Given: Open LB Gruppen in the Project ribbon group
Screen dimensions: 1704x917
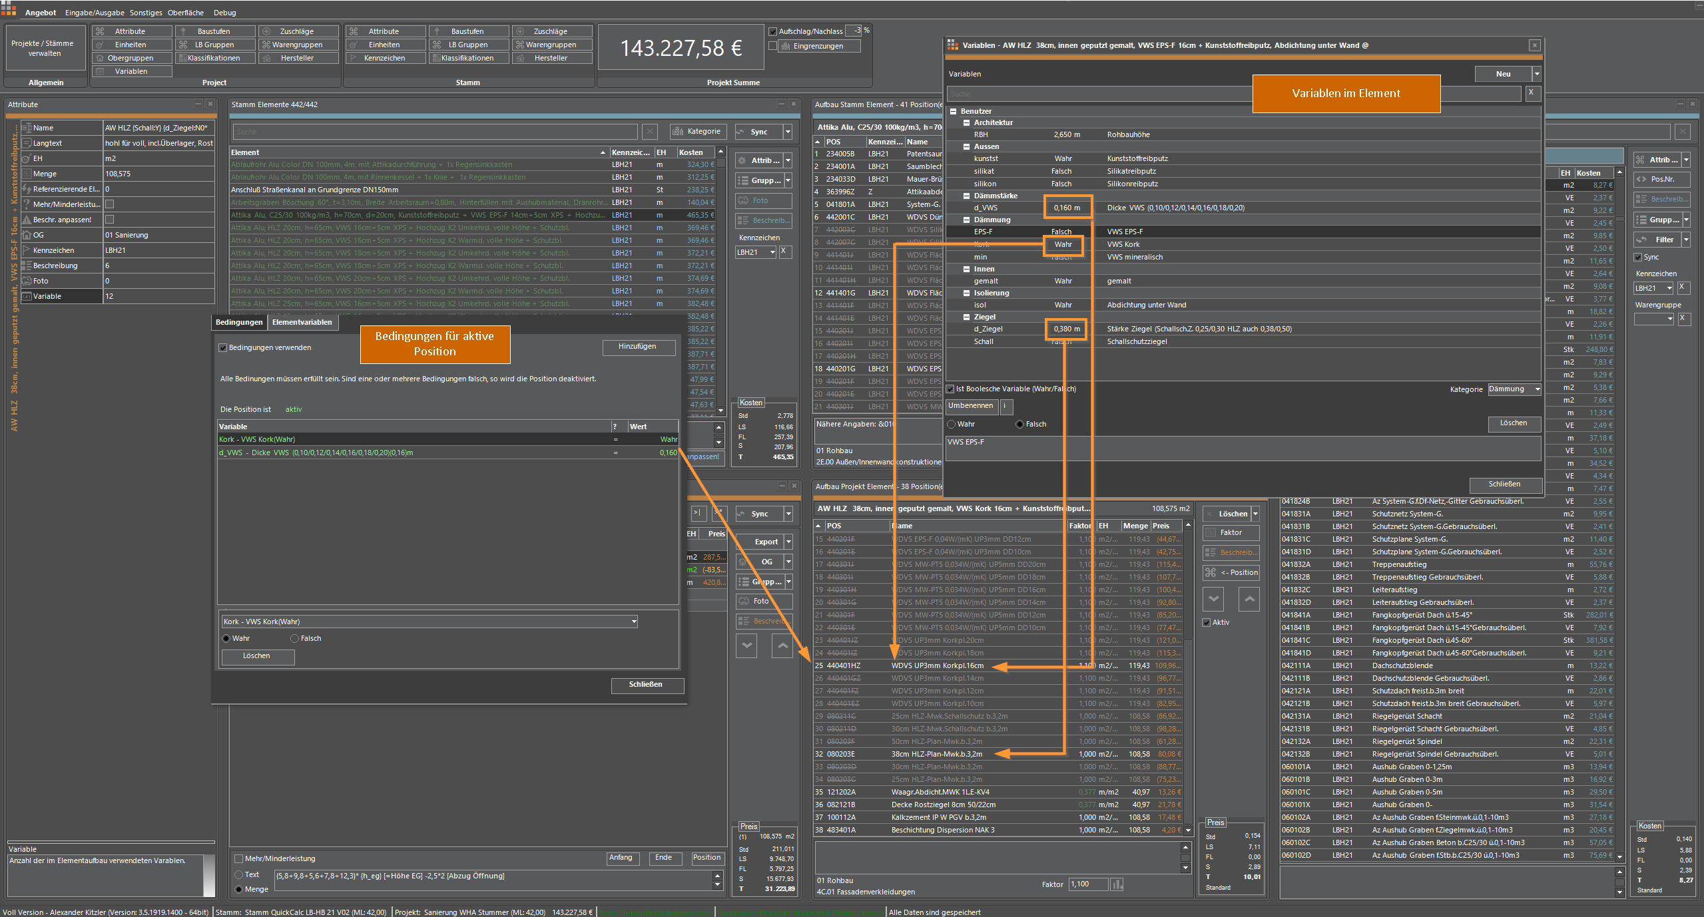Looking at the screenshot, I should click(x=214, y=45).
